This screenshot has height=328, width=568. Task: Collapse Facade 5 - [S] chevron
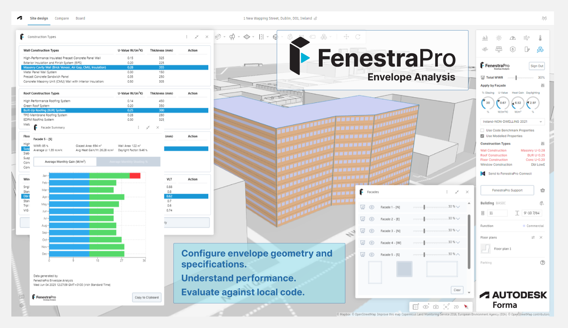pos(458,254)
